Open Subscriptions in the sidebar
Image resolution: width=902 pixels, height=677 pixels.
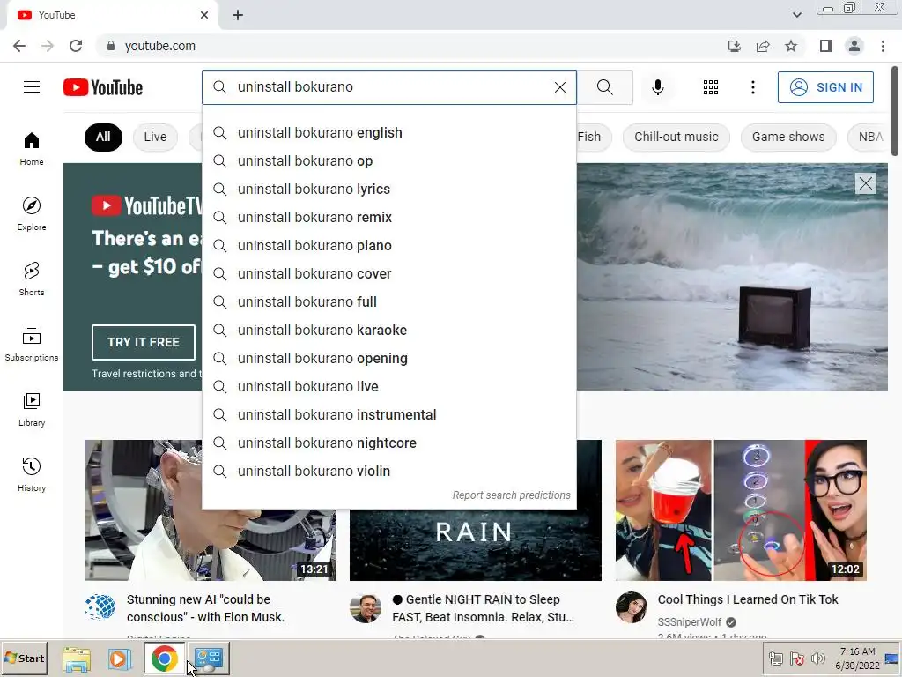click(x=32, y=345)
